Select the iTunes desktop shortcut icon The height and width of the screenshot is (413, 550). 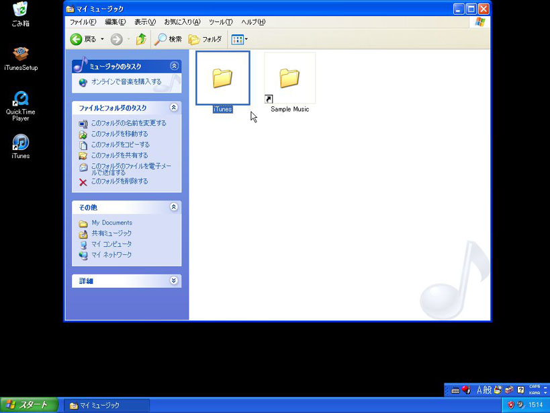21,147
